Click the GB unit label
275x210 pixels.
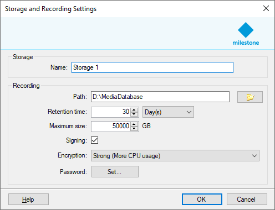[x=146, y=126]
